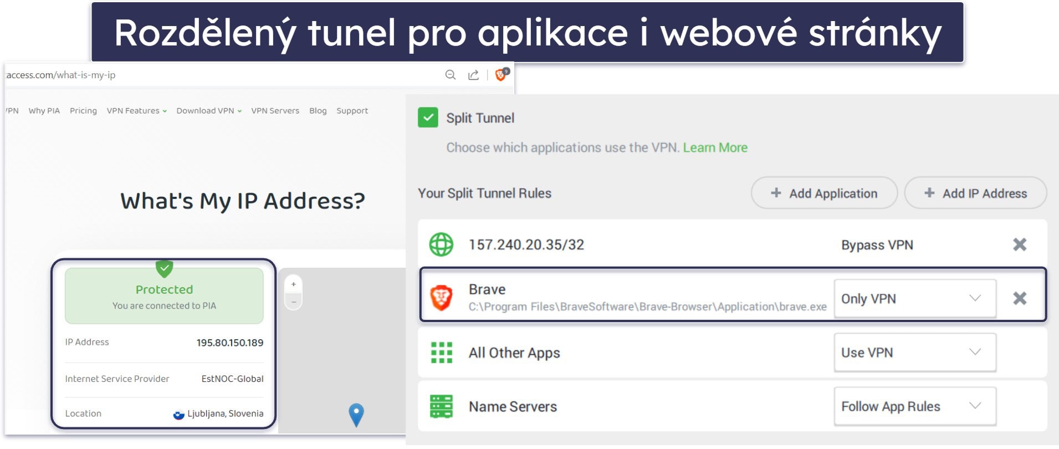Click the All Other Apps grid icon
Screen dimensions: 1059x449
[x=442, y=353]
